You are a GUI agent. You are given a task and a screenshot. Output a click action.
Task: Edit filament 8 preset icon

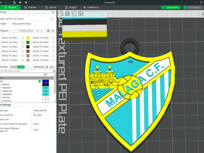[54, 51]
